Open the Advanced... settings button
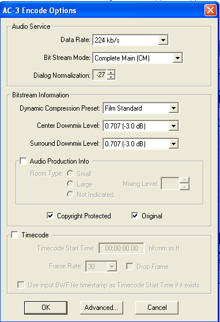Viewport: 220px width, 322px height. 101,308
